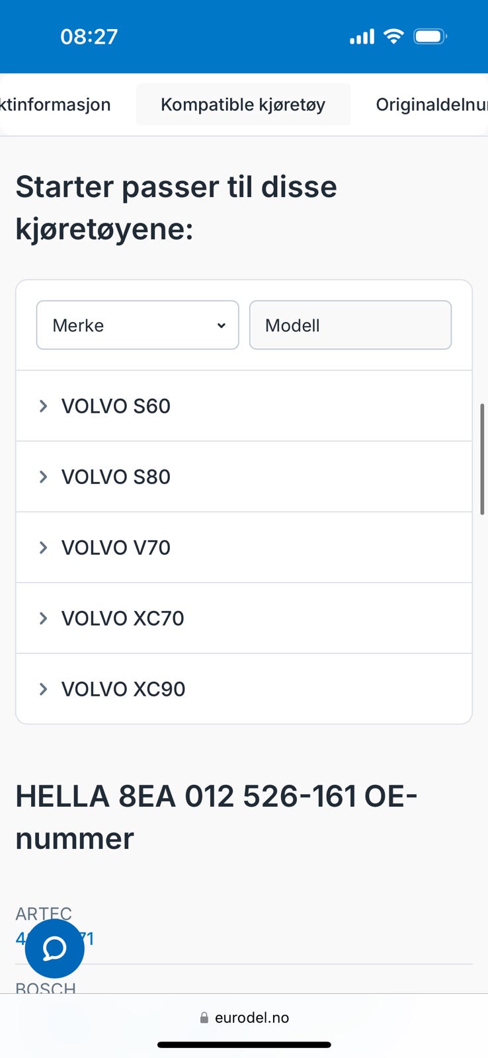The width and height of the screenshot is (488, 1058).
Task: Click the Modell field
Action: (x=350, y=325)
